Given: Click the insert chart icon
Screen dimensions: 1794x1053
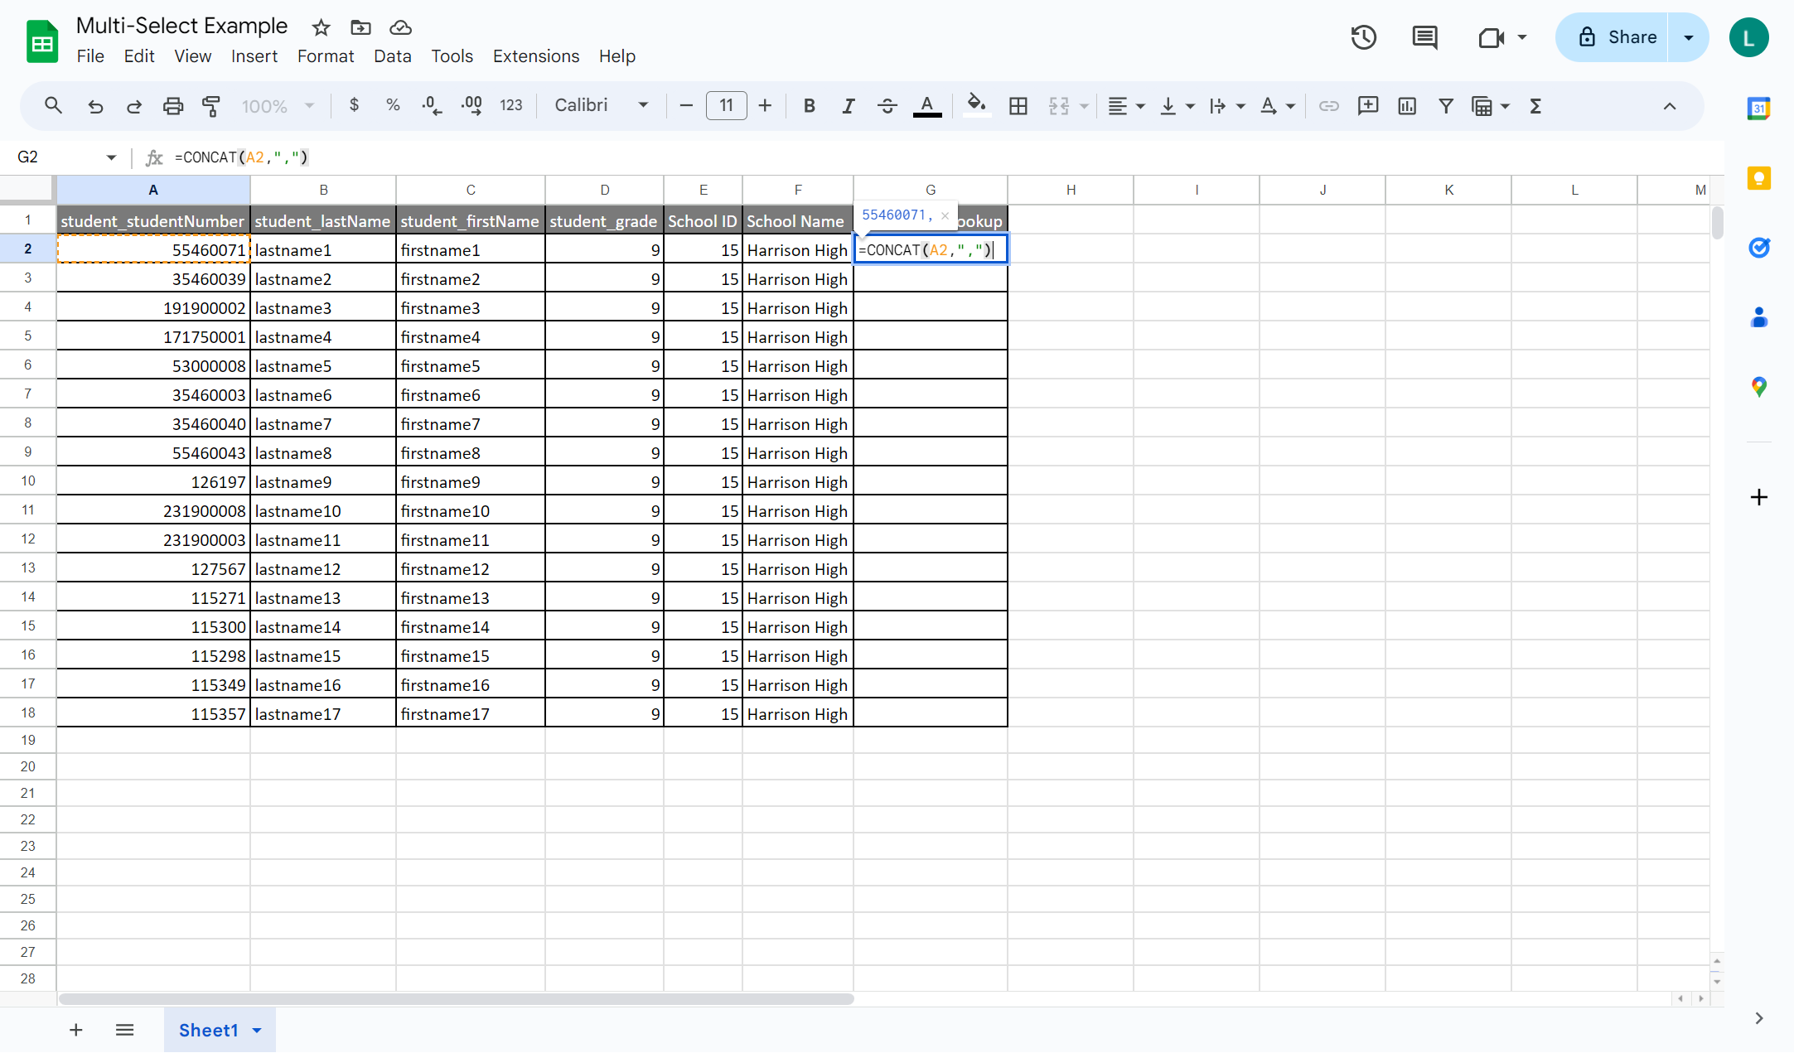Looking at the screenshot, I should [x=1407, y=106].
